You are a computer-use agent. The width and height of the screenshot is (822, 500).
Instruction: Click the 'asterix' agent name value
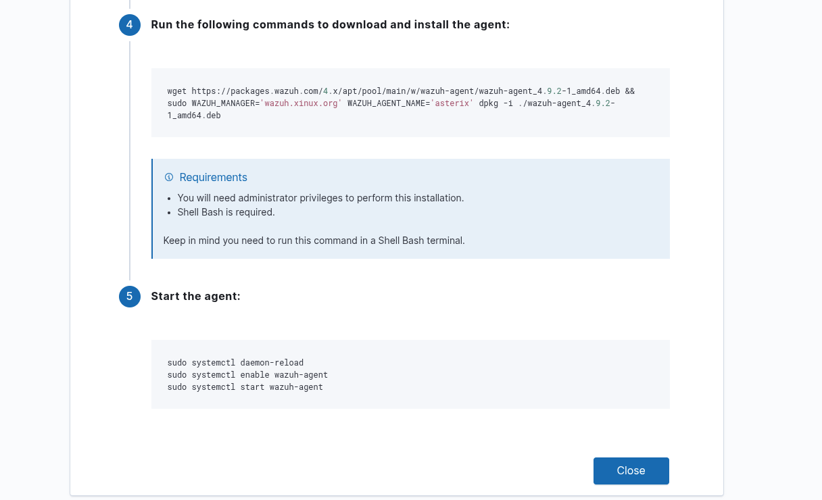click(452, 103)
